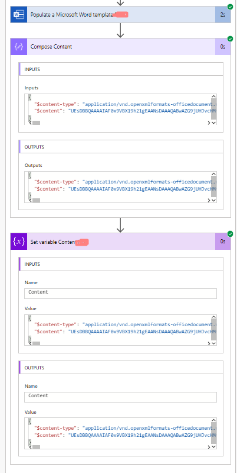Click up arrow in Compose Outputs code box
The width and height of the screenshot is (237, 473).
pyautogui.click(x=213, y=174)
